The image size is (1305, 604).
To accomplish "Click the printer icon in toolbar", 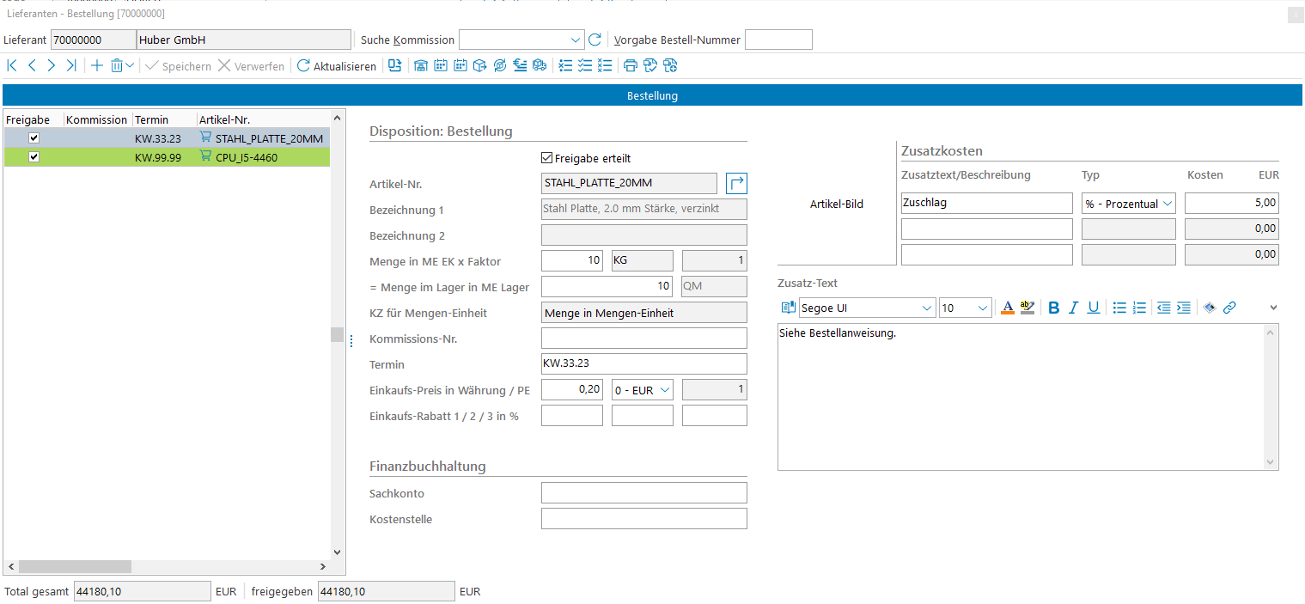I will tap(630, 66).
